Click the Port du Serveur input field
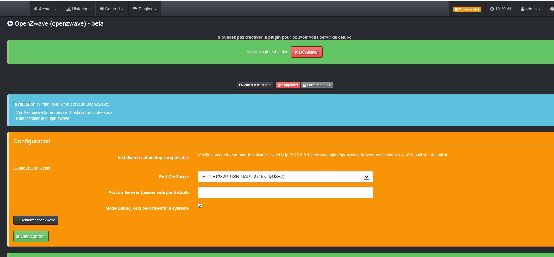 pyautogui.click(x=286, y=192)
